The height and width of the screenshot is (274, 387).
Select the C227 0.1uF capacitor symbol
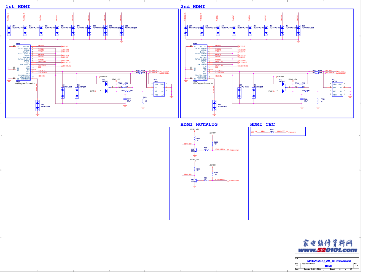tap(125, 99)
